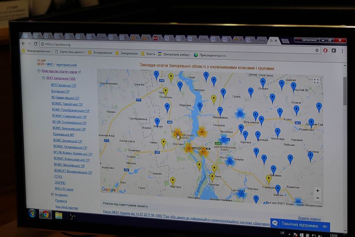This screenshot has height=237, width=355.
Task: Open Приморська МР link
Action: (63, 134)
